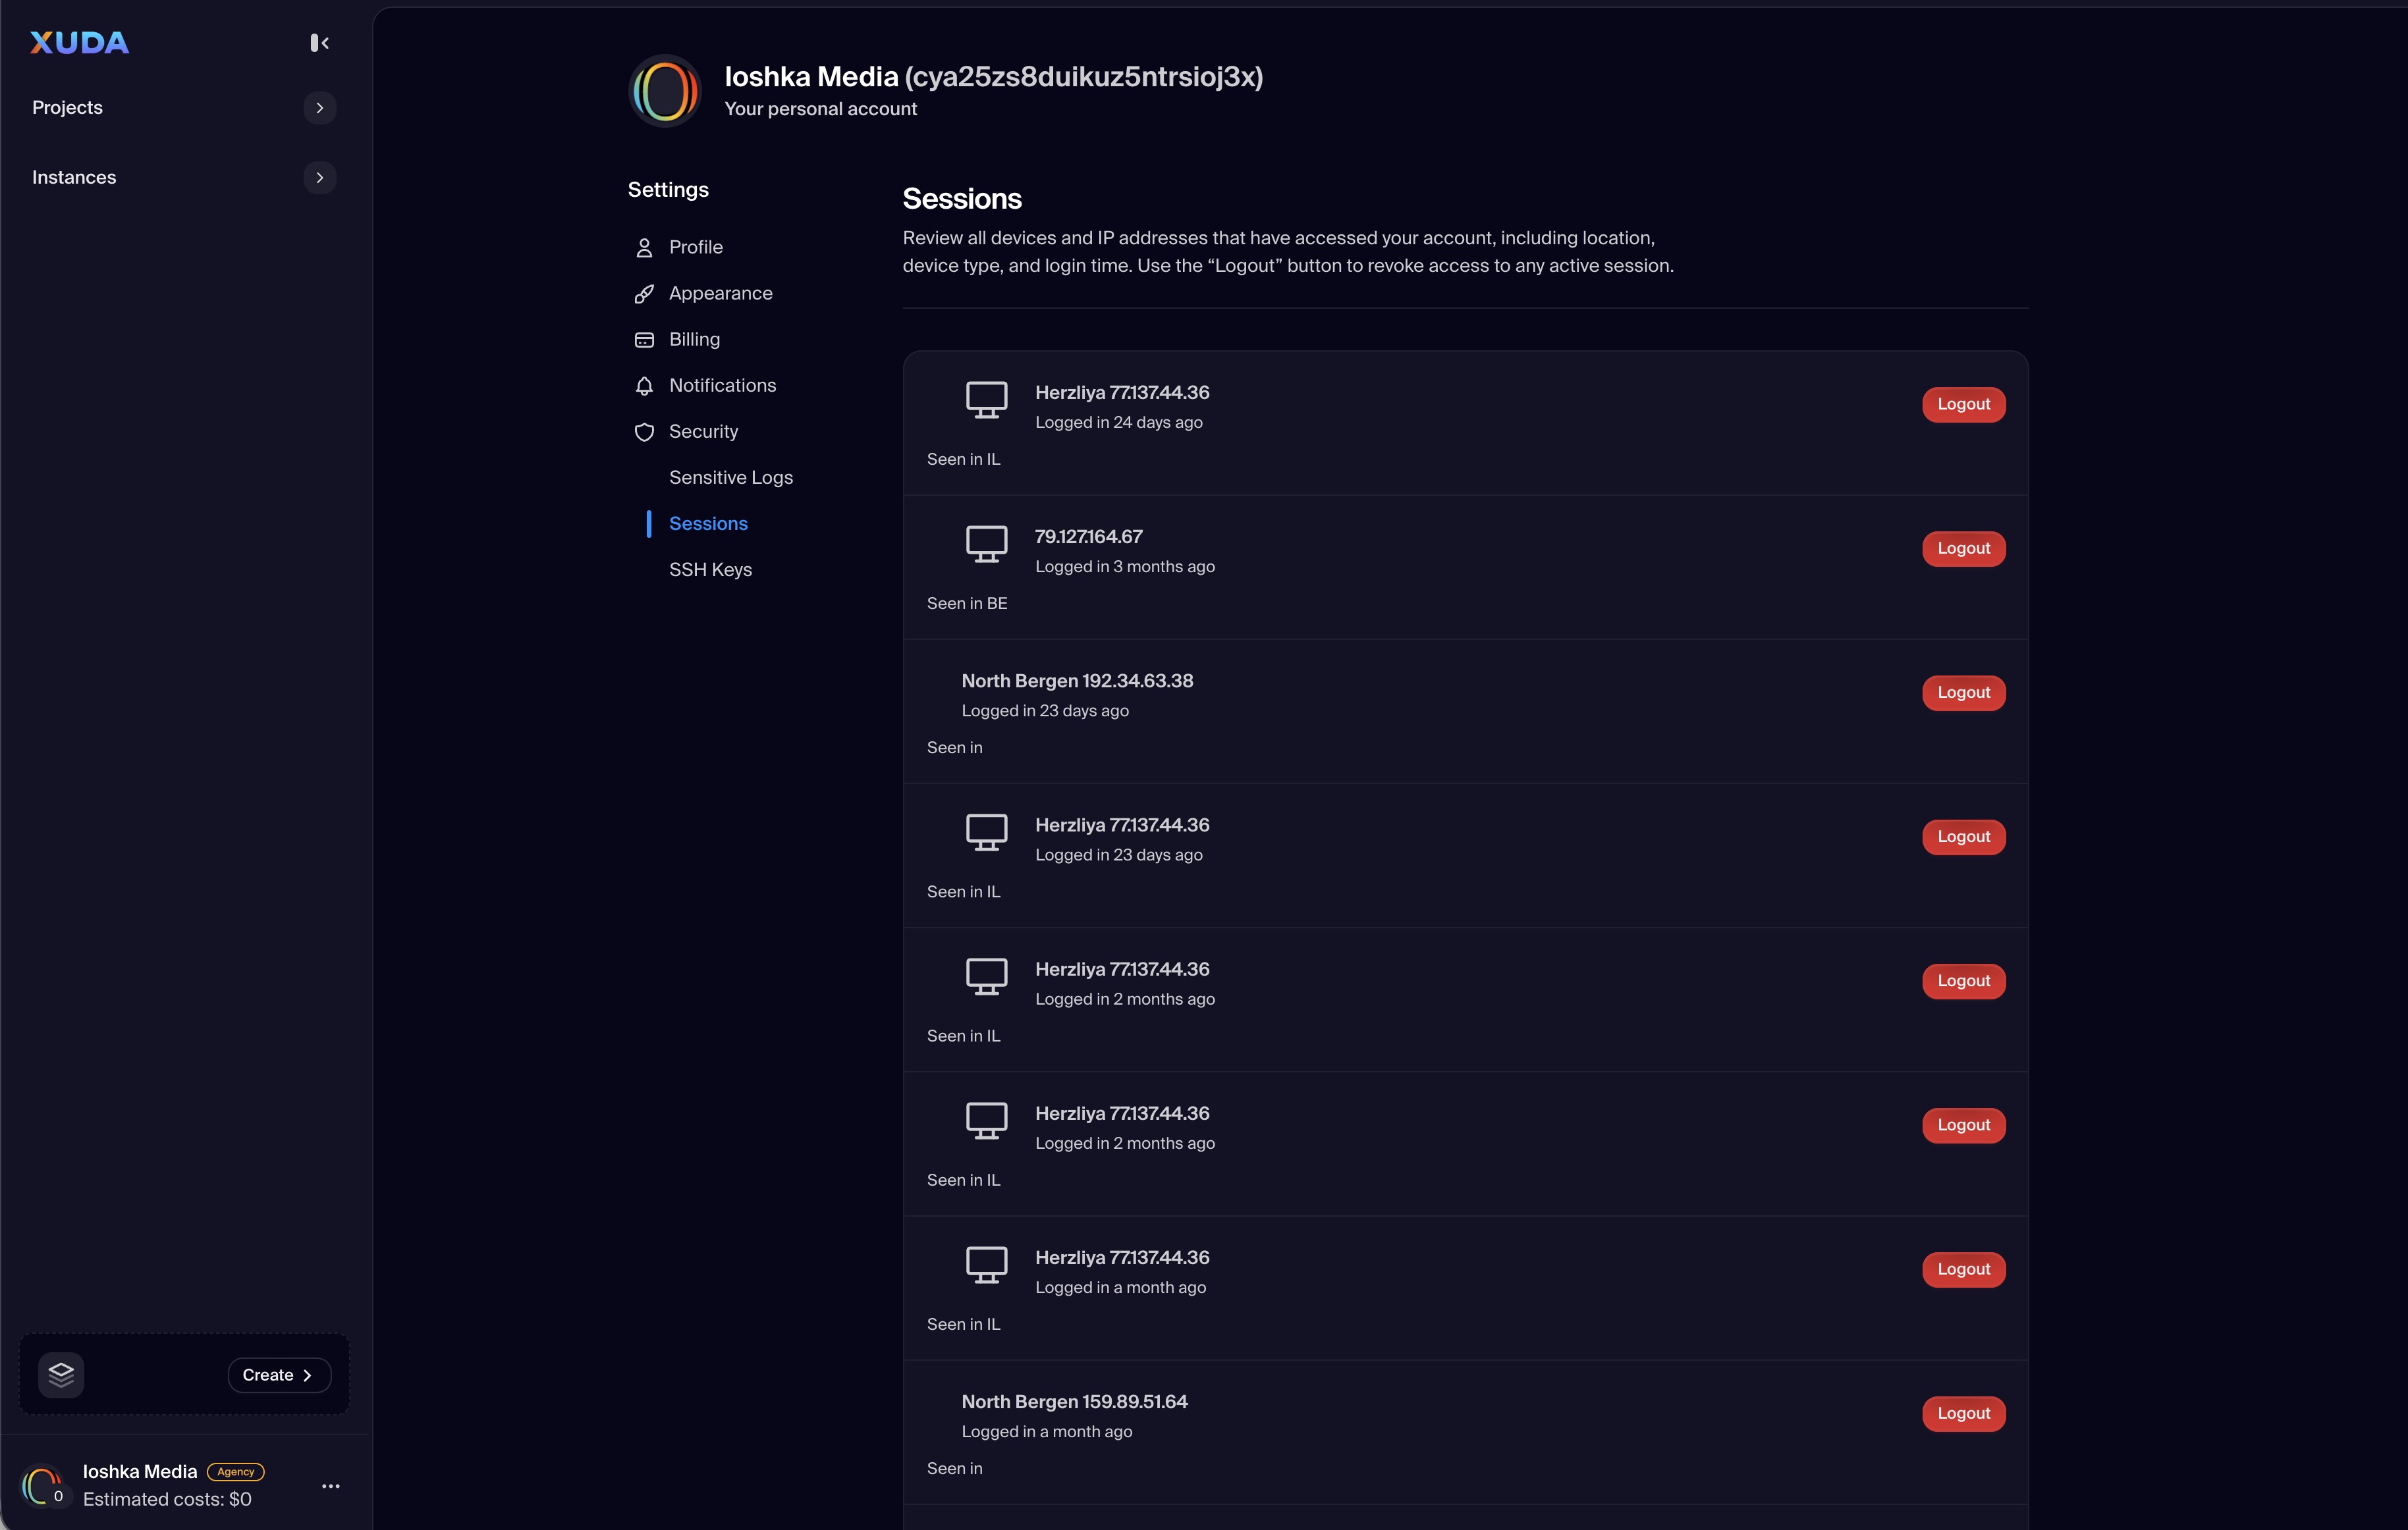Expand the Instances chevron
Viewport: 2408px width, 1530px height.
click(320, 178)
